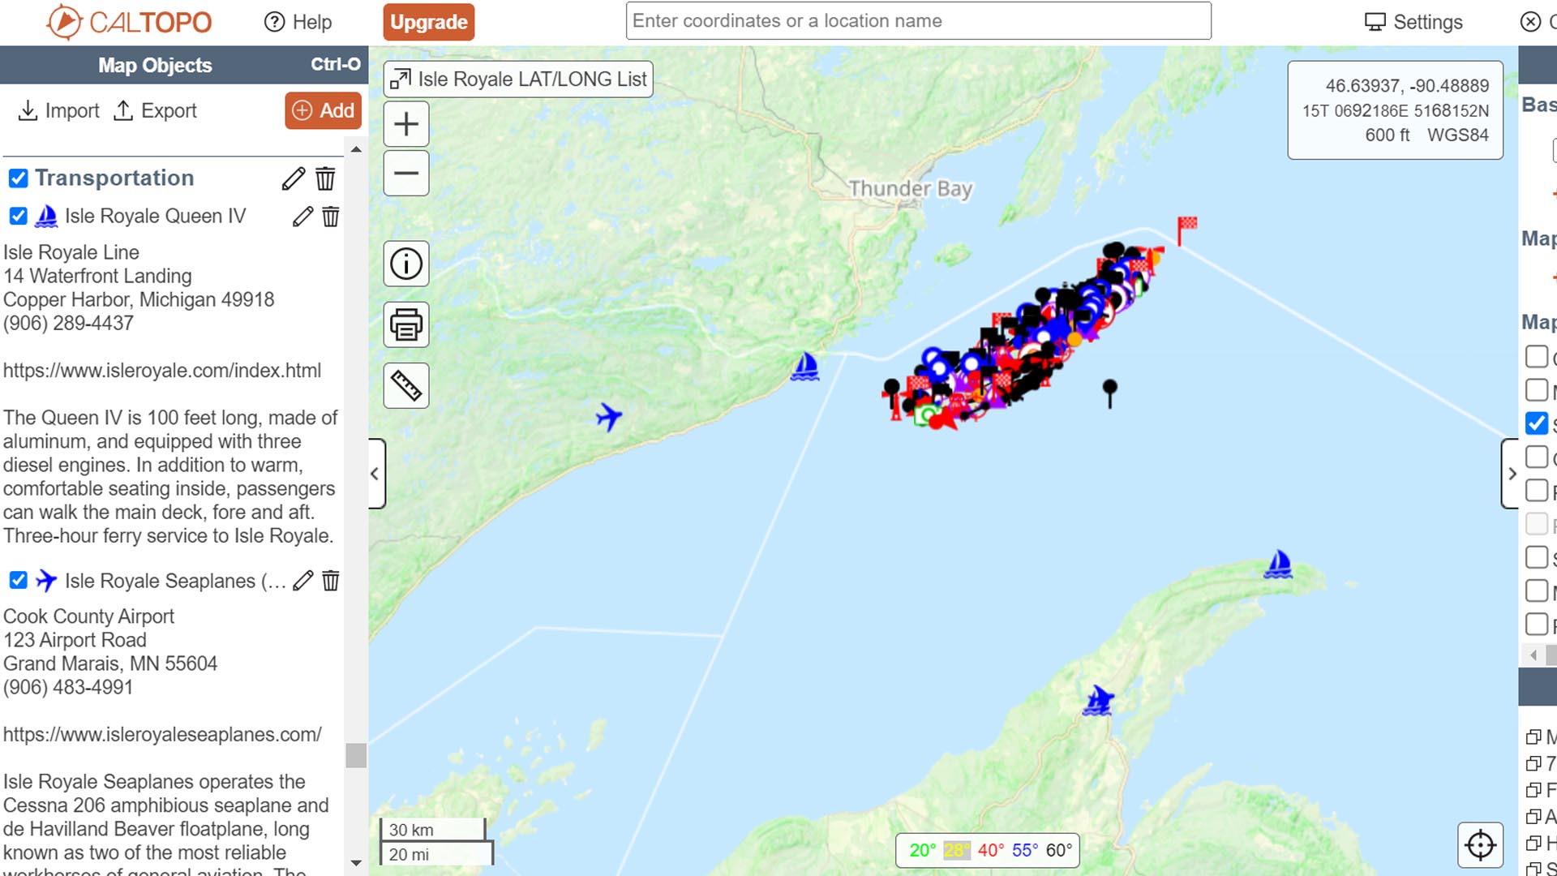
Task: Open the Help menu
Action: [298, 22]
